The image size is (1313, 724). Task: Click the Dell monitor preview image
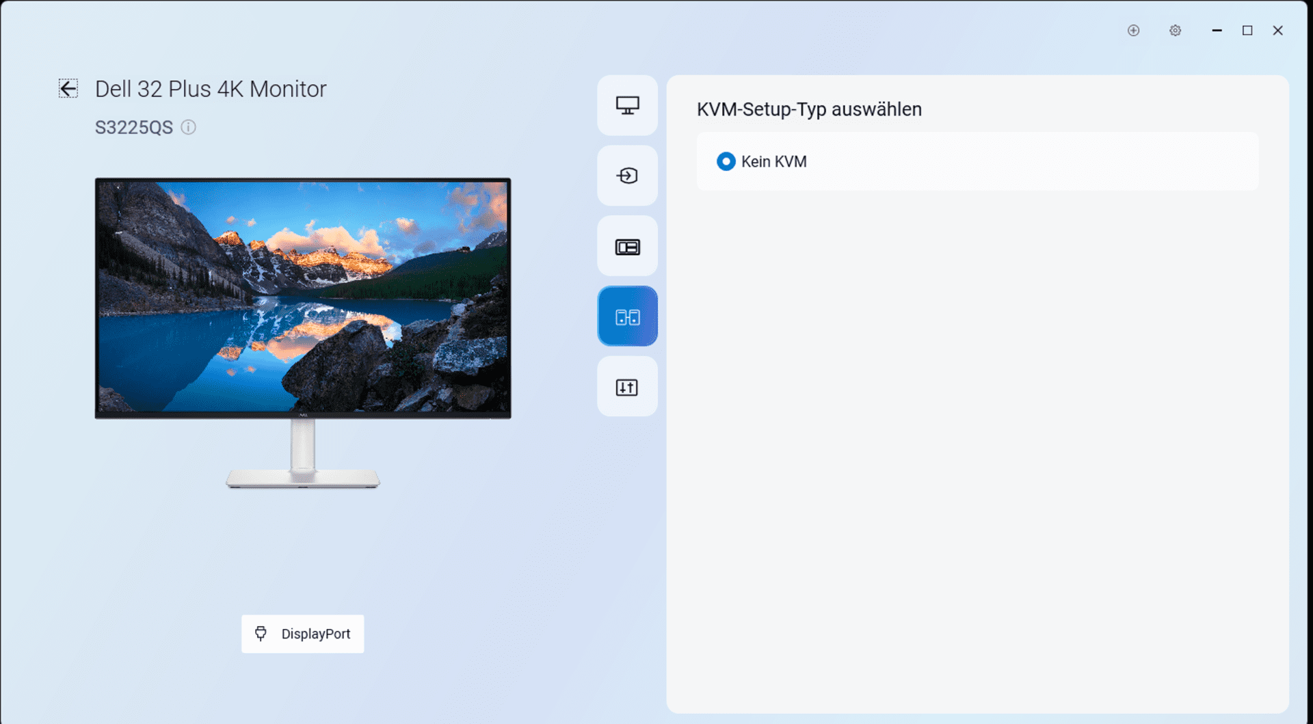click(x=303, y=333)
